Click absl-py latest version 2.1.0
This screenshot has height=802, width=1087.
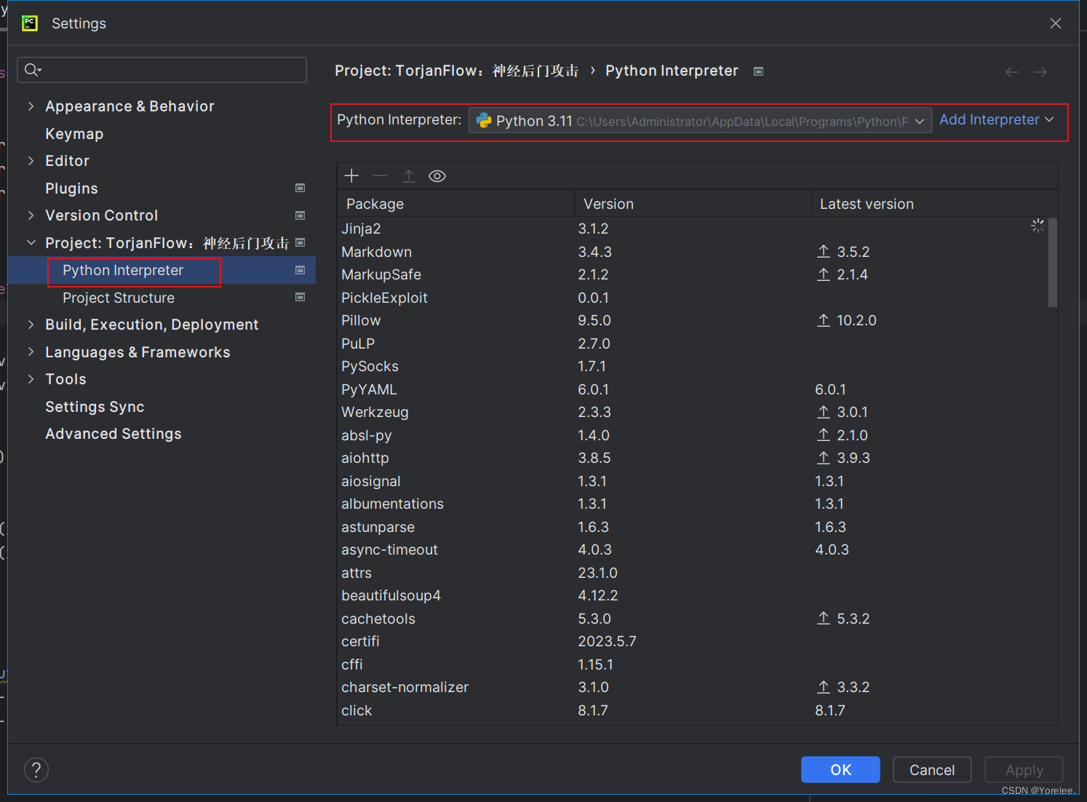[x=852, y=435]
